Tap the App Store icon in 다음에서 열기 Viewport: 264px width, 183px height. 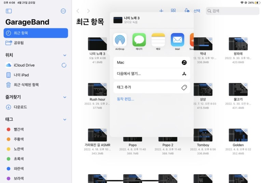(x=184, y=74)
